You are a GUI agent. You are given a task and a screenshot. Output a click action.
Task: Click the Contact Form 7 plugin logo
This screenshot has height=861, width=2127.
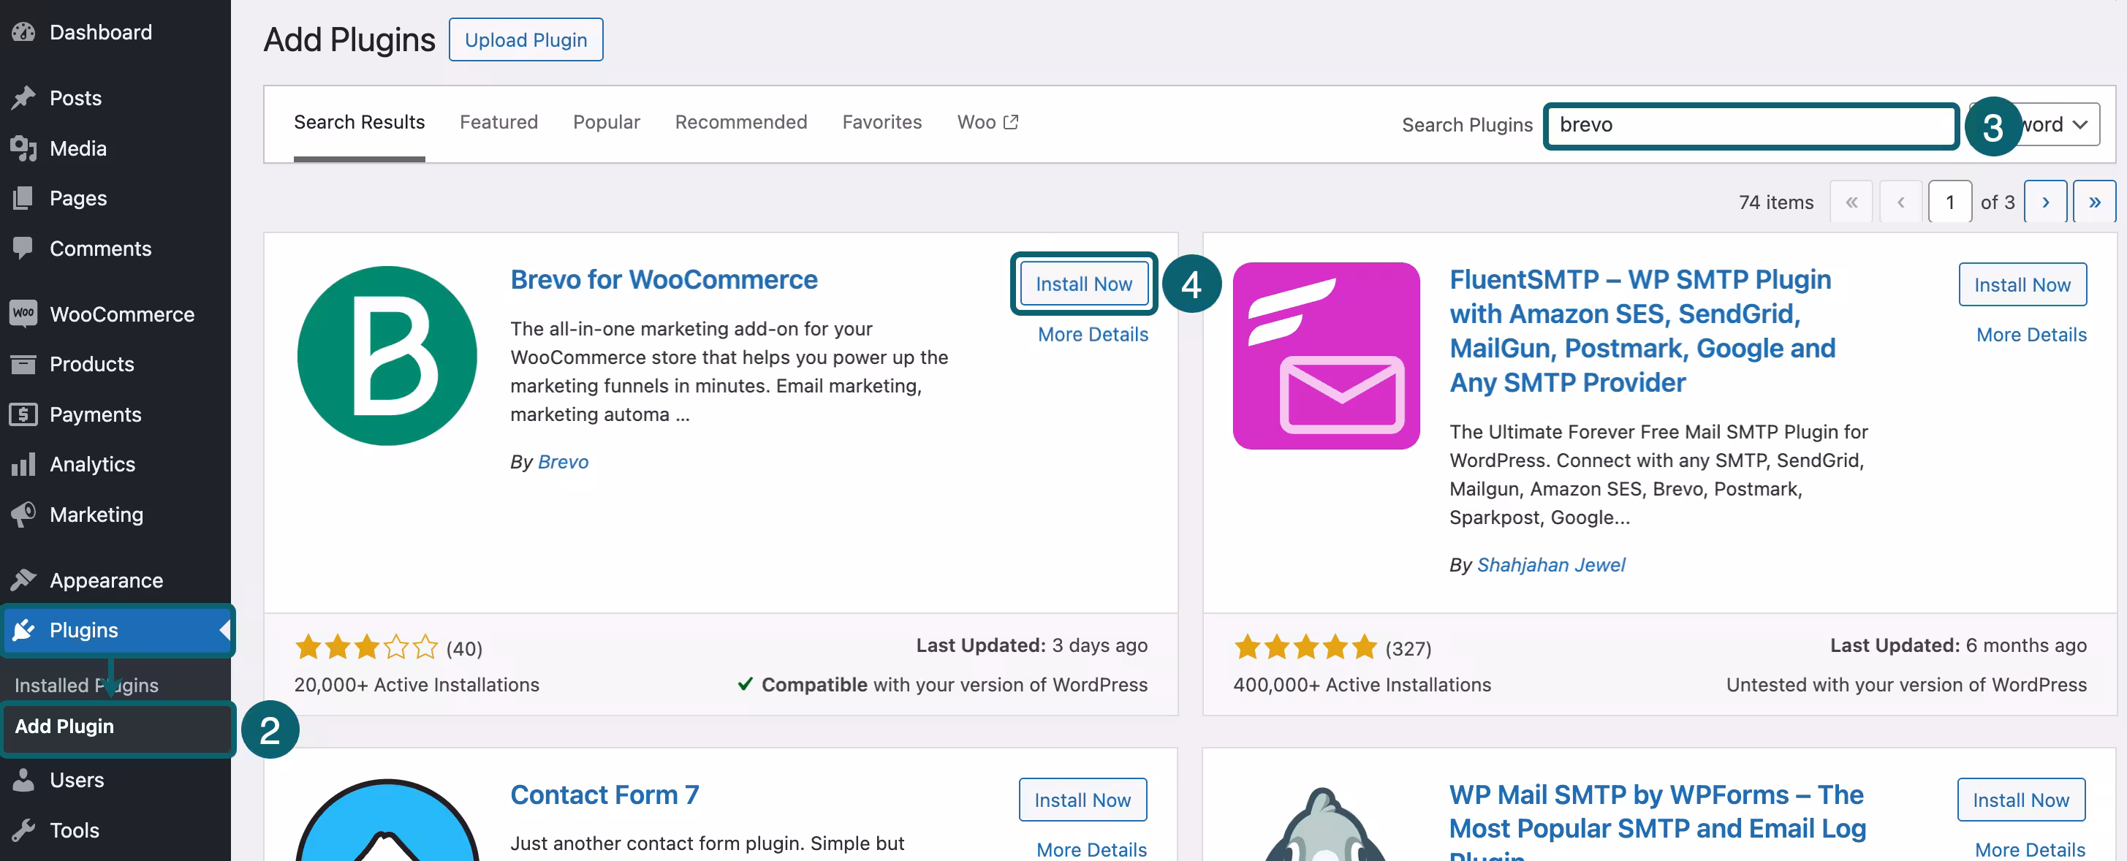pyautogui.click(x=387, y=820)
